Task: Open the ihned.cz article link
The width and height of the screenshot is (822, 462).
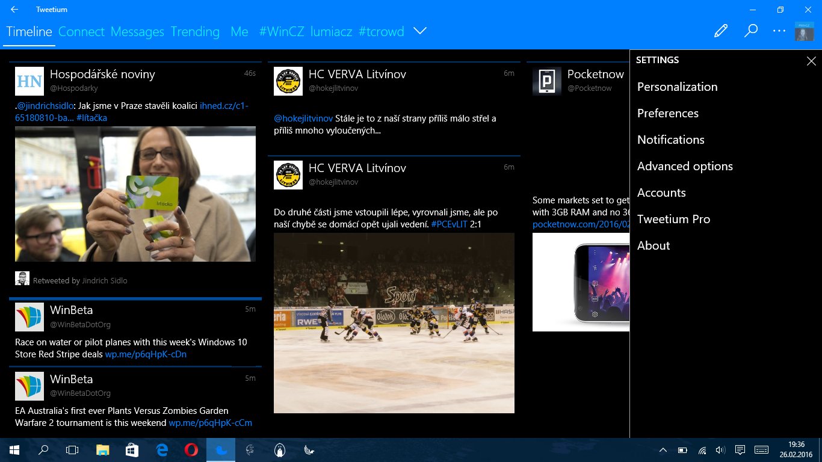Action: (132, 112)
